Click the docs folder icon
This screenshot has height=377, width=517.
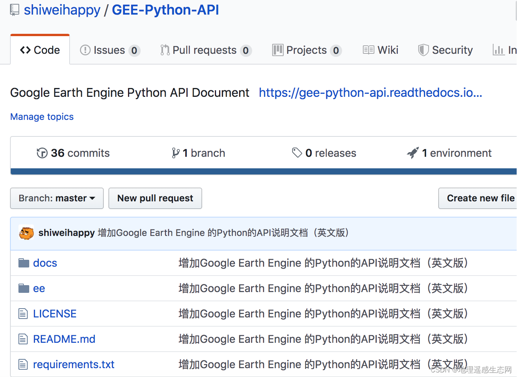click(x=24, y=263)
